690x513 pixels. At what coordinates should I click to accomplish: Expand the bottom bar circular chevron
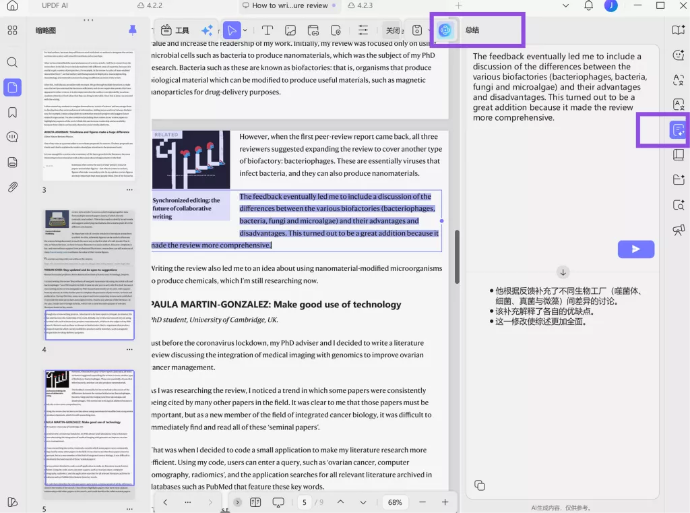237,502
